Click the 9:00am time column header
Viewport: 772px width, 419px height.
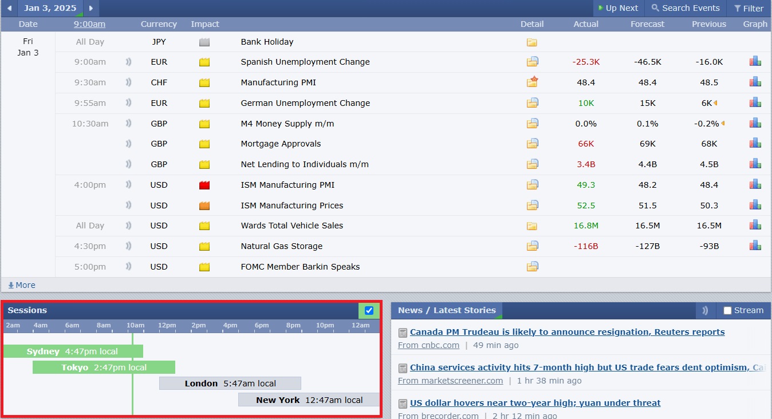pyautogui.click(x=89, y=24)
